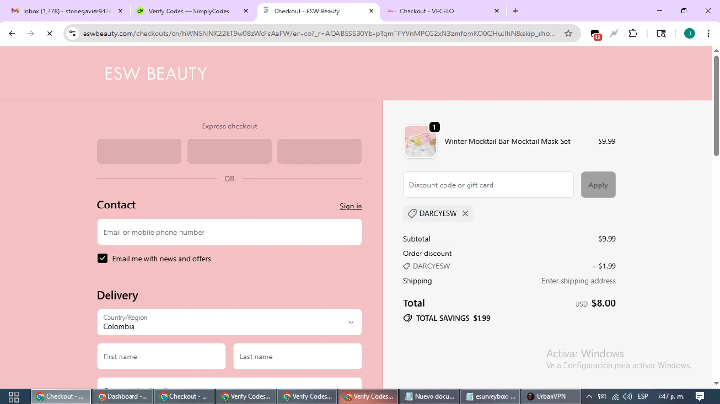720x404 pixels.
Task: Open the Chrome profile avatar J
Action: point(689,34)
